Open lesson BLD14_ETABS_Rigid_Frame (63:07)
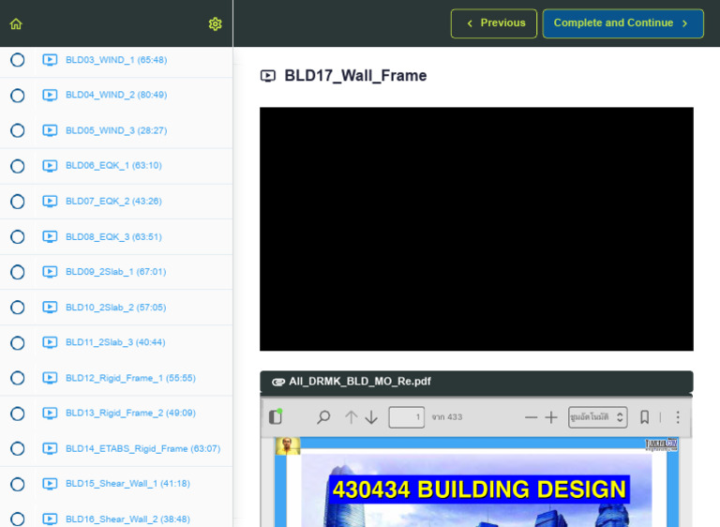The width and height of the screenshot is (720, 527). 142,448
